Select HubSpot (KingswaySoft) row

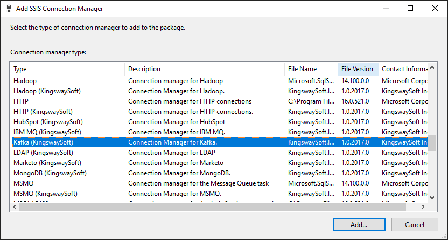(x=220, y=122)
